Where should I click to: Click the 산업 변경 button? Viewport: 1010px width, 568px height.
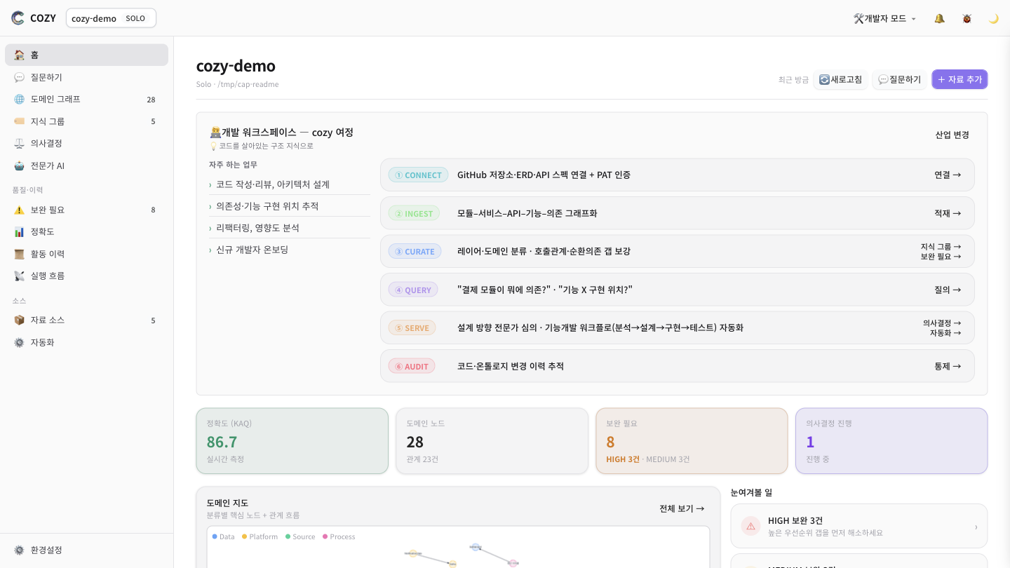952,135
